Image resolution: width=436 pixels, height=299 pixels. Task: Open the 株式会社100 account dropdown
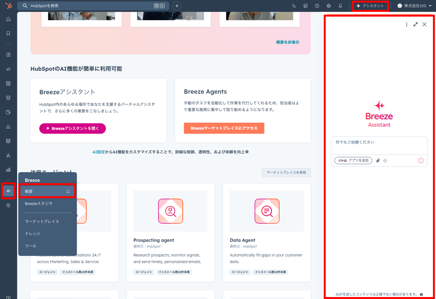(x=414, y=5)
